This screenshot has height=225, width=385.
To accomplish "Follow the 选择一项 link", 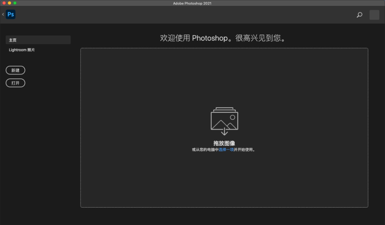I will [x=226, y=150].
